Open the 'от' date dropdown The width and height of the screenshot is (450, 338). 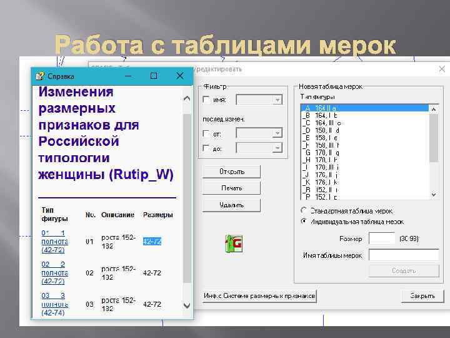pos(277,133)
